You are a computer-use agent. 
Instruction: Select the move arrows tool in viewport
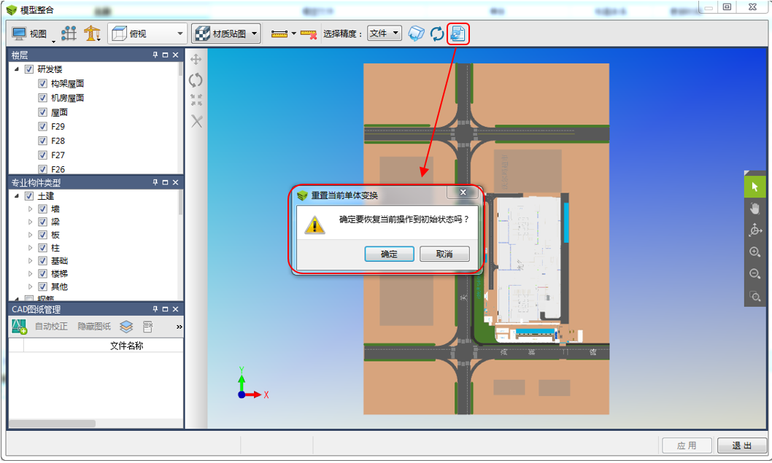pyautogui.click(x=196, y=59)
